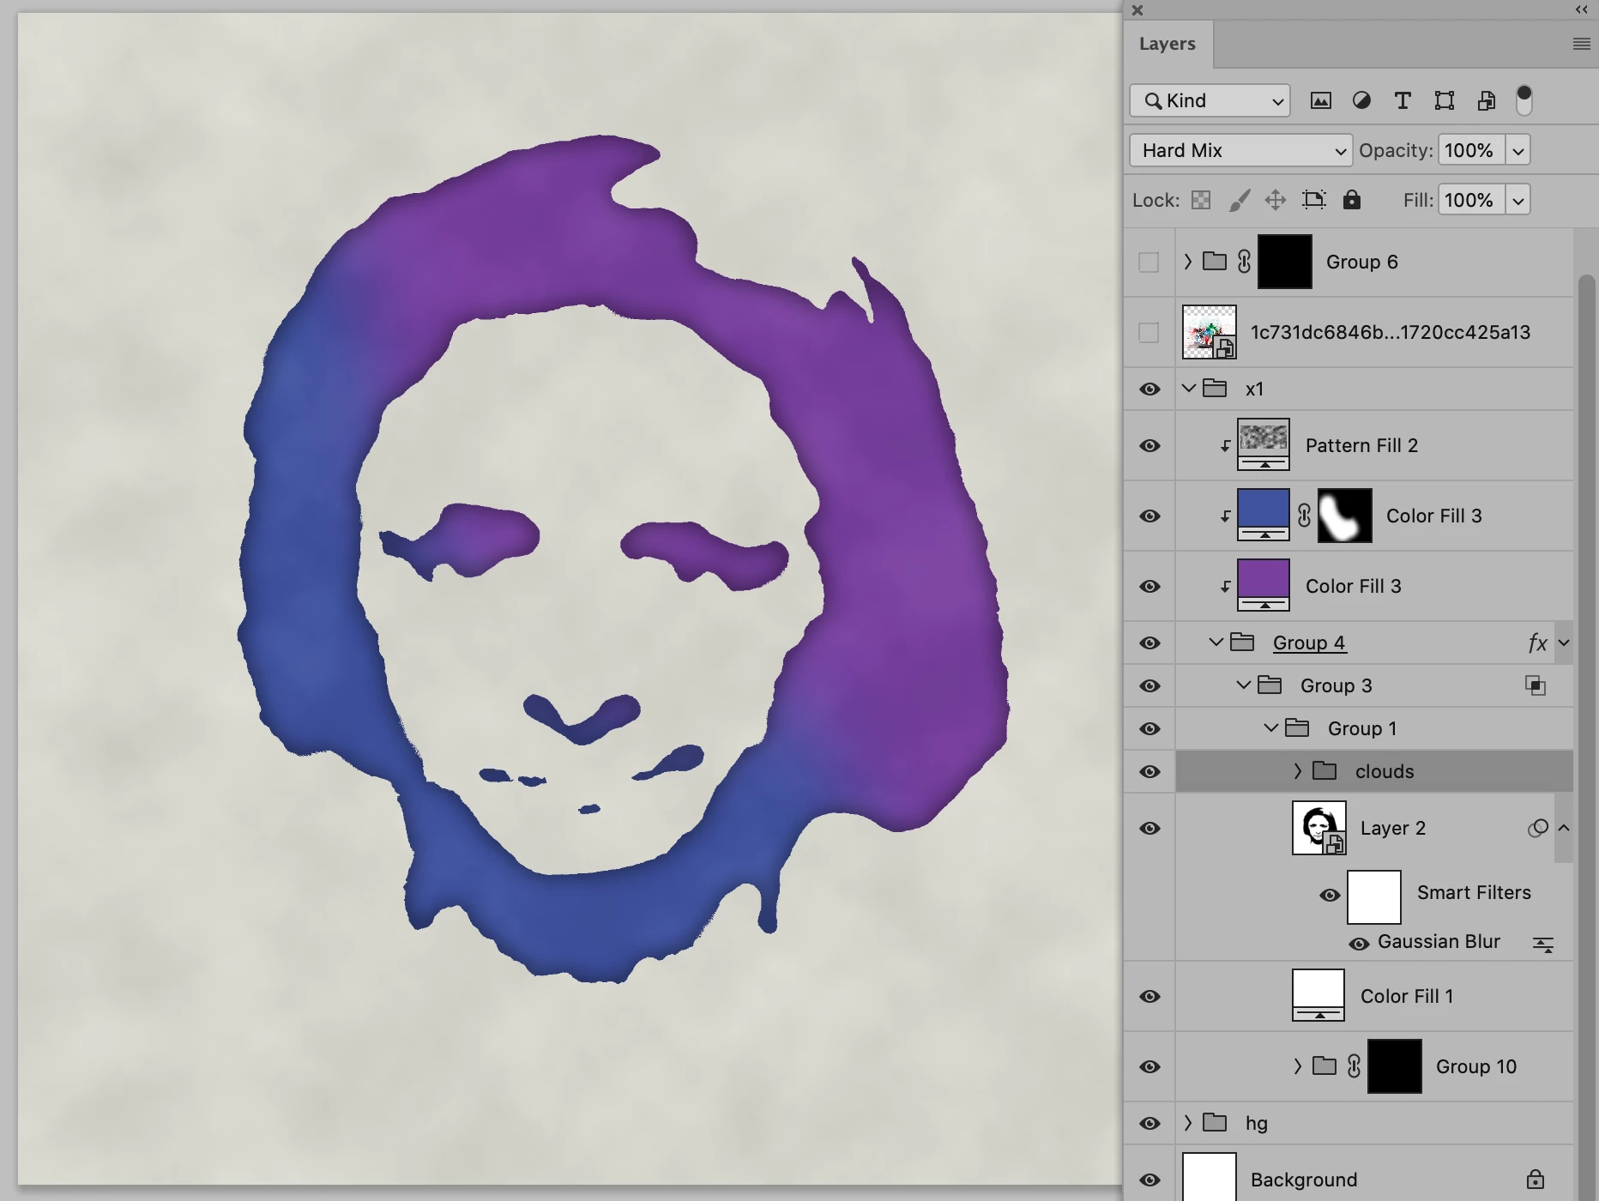The image size is (1599, 1201).
Task: Click the Group 6 folder icon
Action: click(1215, 261)
